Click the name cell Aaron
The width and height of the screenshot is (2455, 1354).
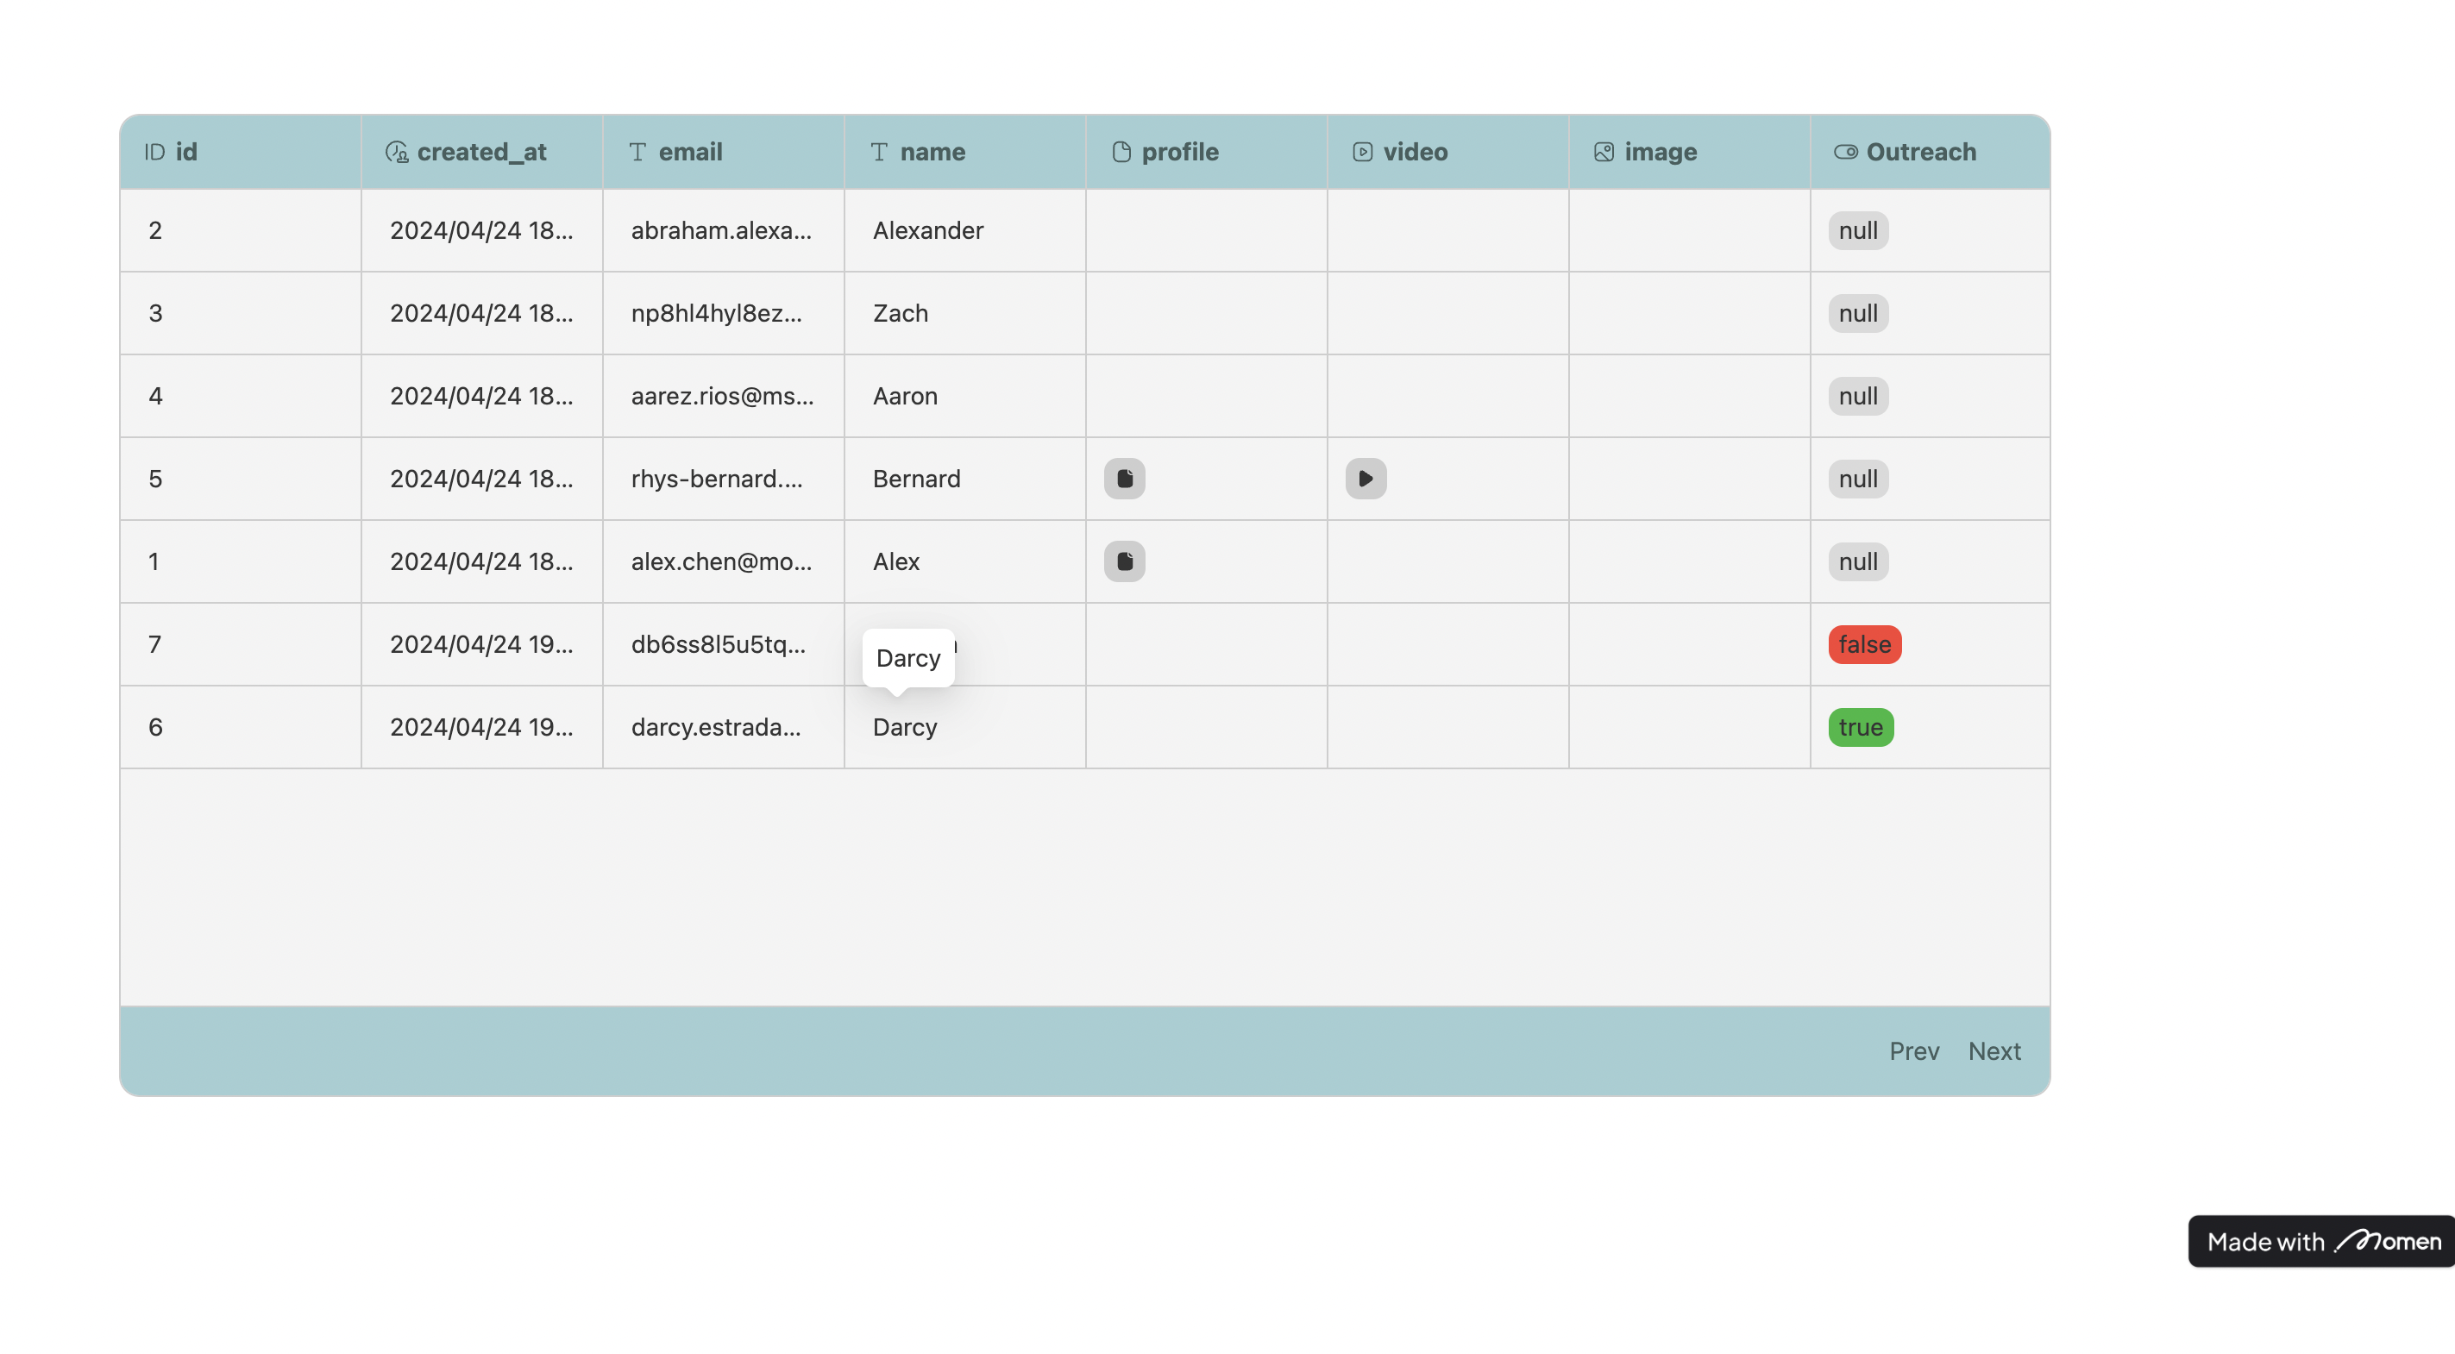coord(965,397)
